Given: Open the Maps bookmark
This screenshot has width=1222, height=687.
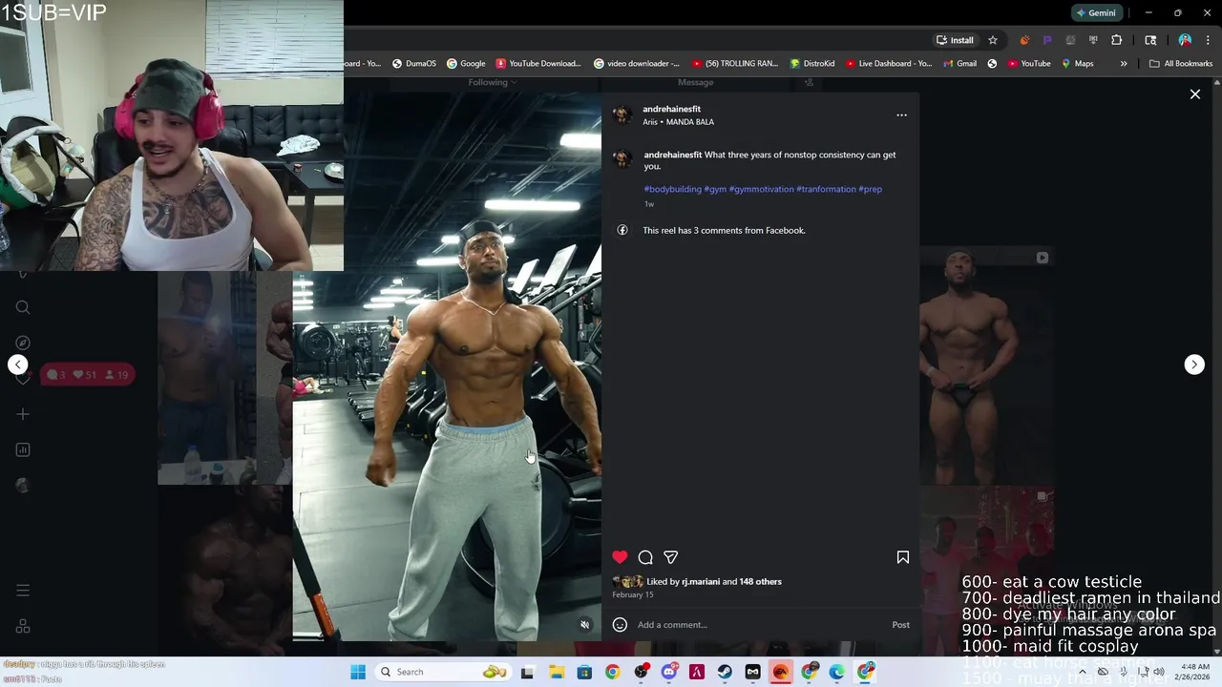Looking at the screenshot, I should point(1077,64).
